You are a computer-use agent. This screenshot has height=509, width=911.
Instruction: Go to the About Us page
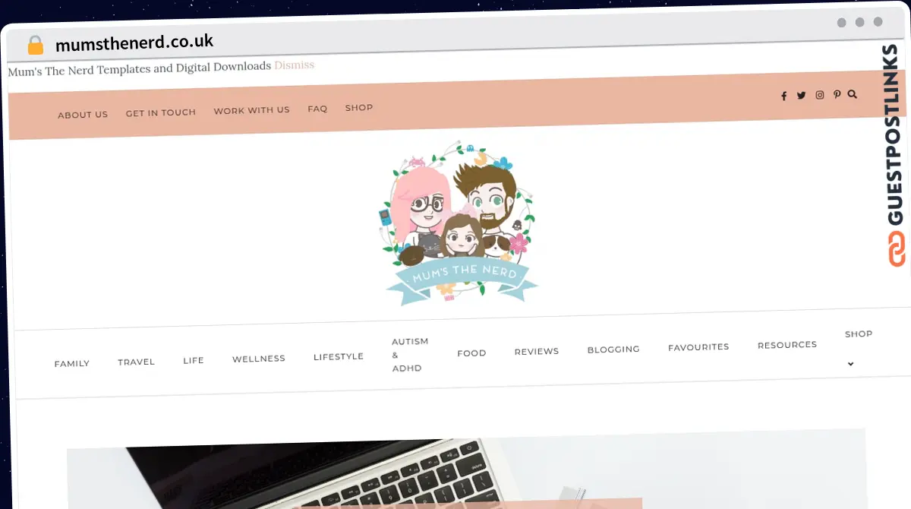pyautogui.click(x=83, y=115)
